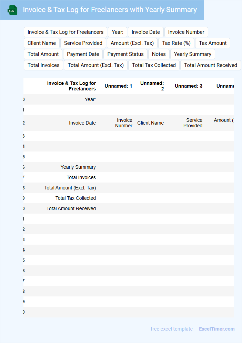
Task: Click the 'Notes' tag
Action: click(x=159, y=54)
